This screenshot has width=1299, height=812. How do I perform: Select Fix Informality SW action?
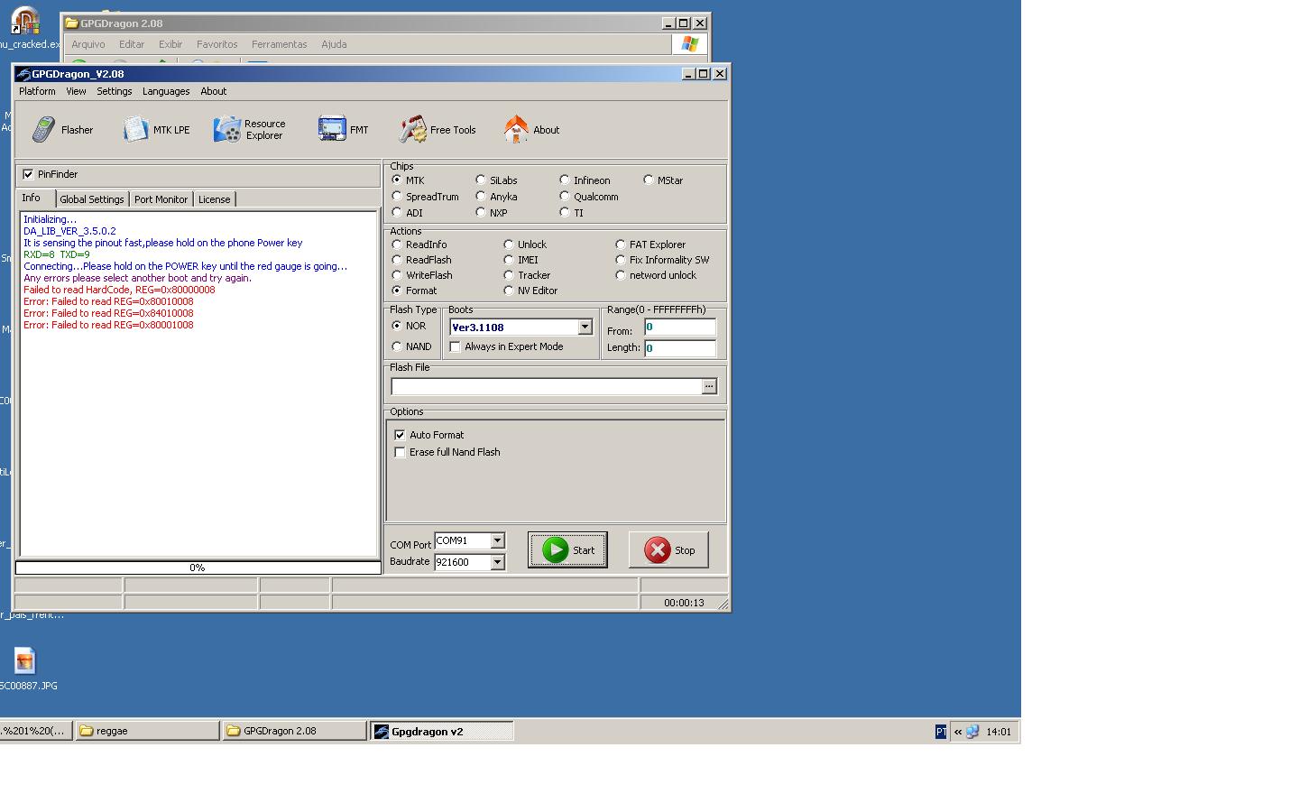tap(621, 260)
